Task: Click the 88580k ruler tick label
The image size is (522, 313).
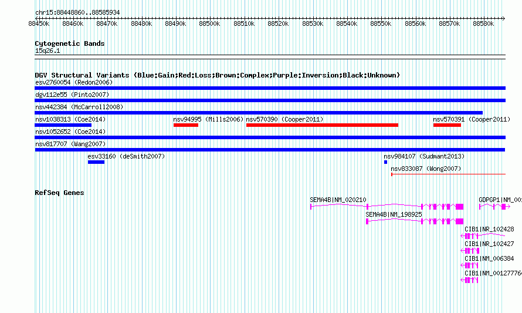Action: 483,23
